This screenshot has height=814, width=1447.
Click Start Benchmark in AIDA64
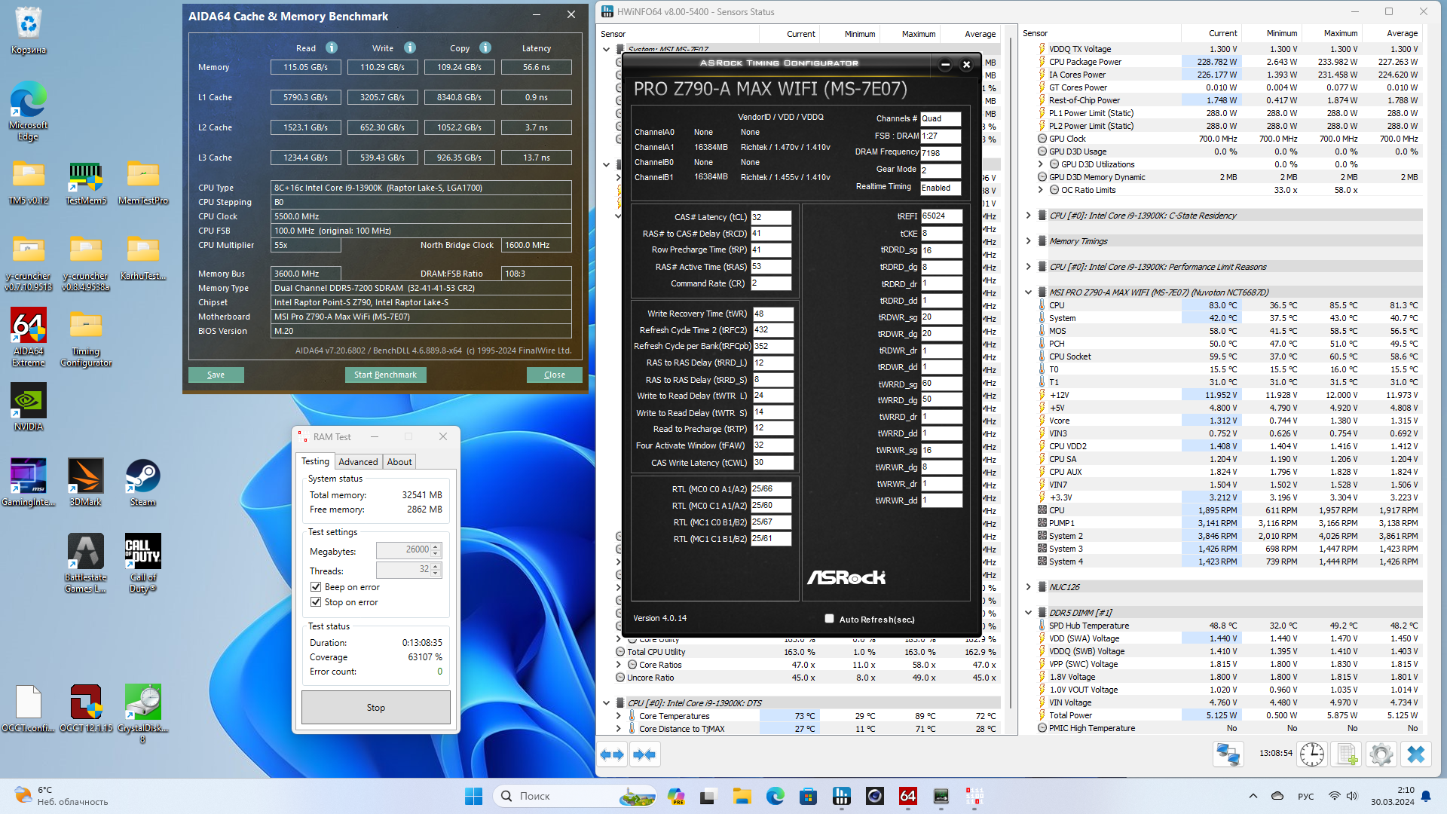[385, 375]
